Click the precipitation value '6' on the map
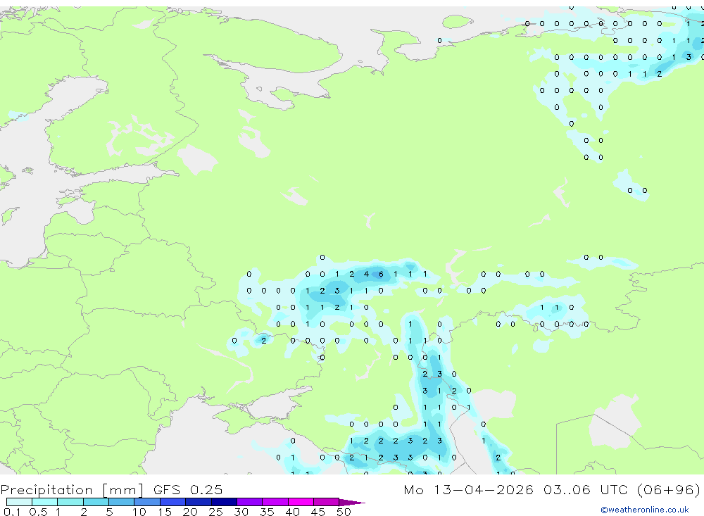This screenshot has width=704, height=516. tap(381, 274)
